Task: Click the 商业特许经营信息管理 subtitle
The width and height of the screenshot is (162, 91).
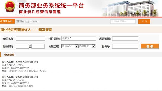Action: coord(40,12)
